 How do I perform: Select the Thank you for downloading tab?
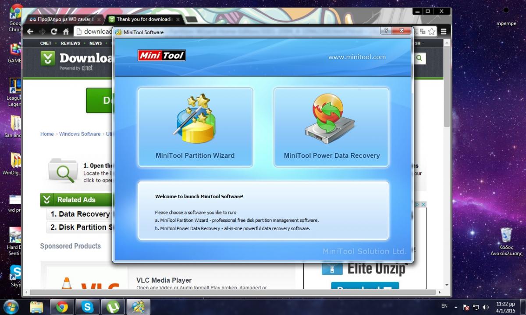143,19
